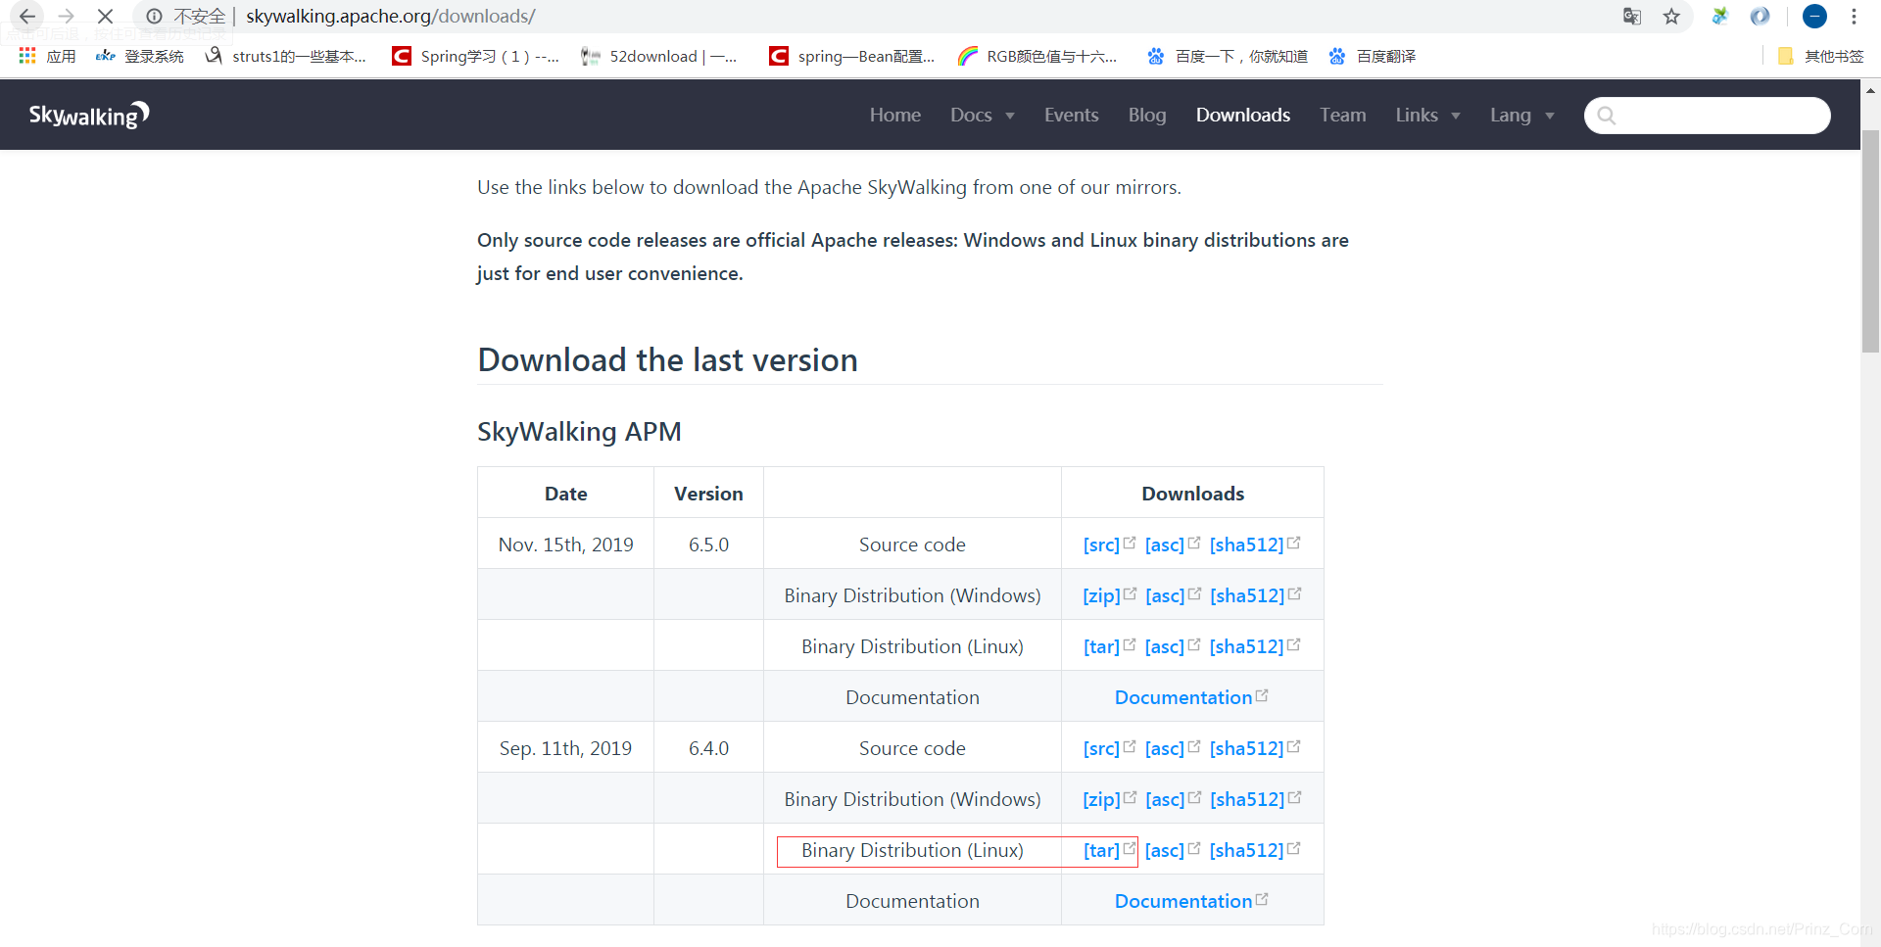Screen dimensions: 1881x947
Task: Open the Google Translate page icon
Action: (x=1632, y=17)
